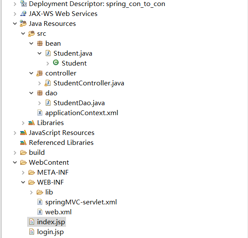Click the build folder icon
The height and width of the screenshot is (238, 248).
[x=23, y=153]
